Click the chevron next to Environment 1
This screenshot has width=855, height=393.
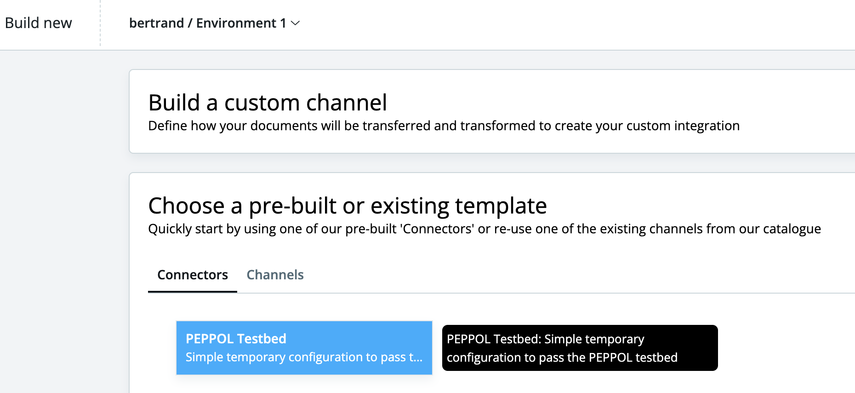point(296,23)
